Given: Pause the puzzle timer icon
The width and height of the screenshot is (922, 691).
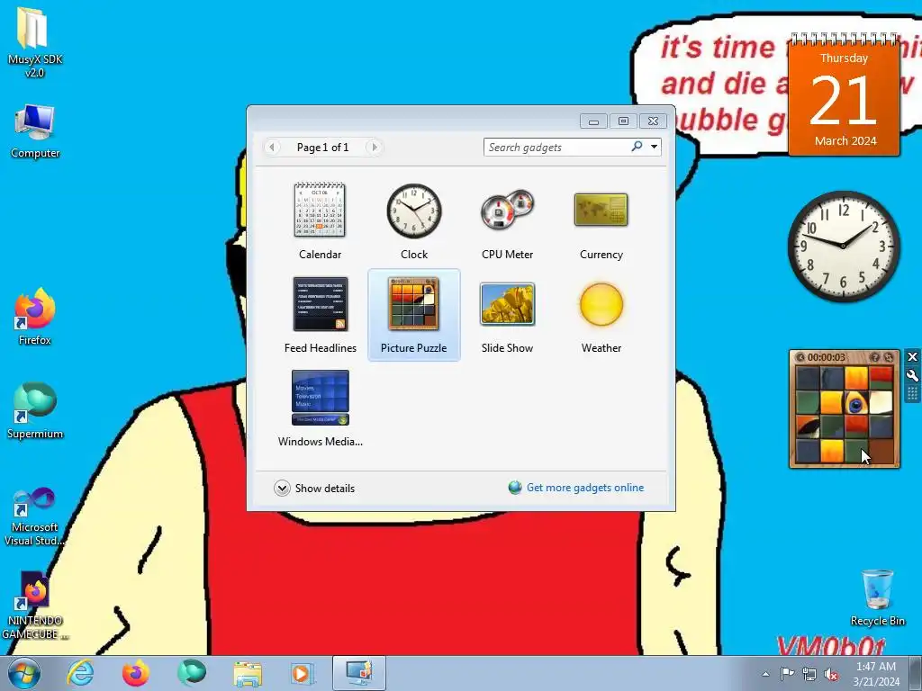Looking at the screenshot, I should click(x=800, y=357).
